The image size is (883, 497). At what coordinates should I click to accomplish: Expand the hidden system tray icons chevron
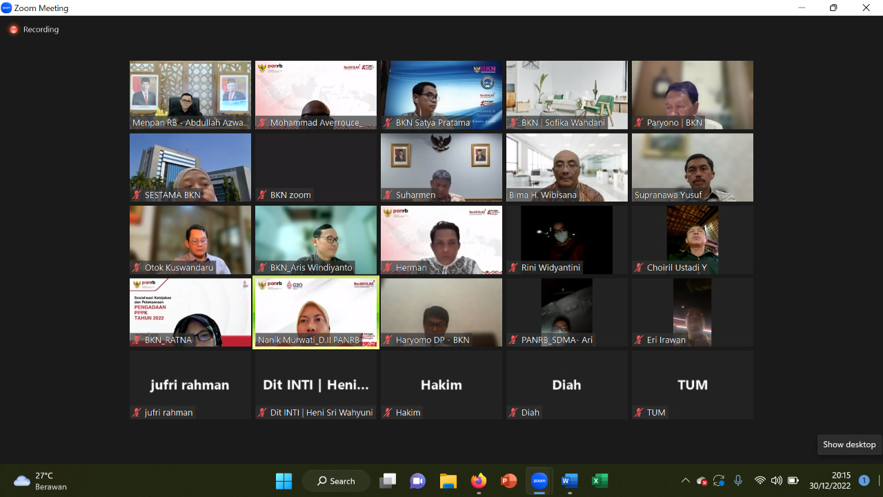pyautogui.click(x=685, y=480)
